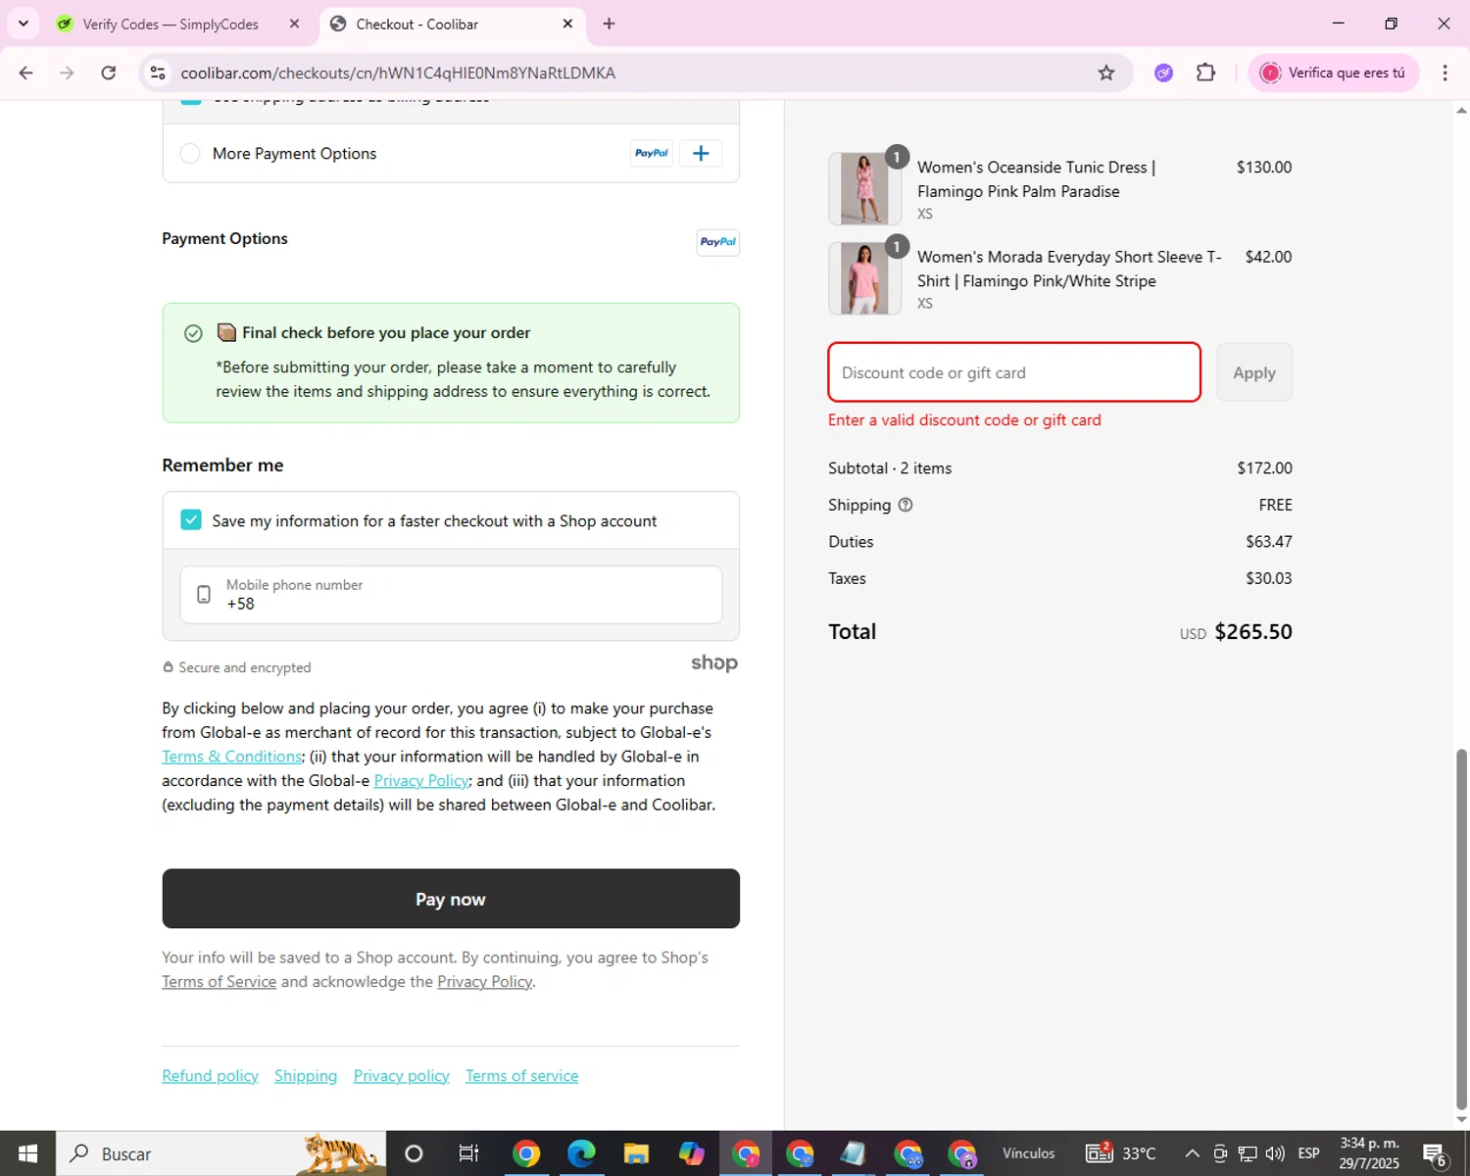1470x1176 pixels.
Task: Open Task View on the taskbar
Action: point(468,1153)
